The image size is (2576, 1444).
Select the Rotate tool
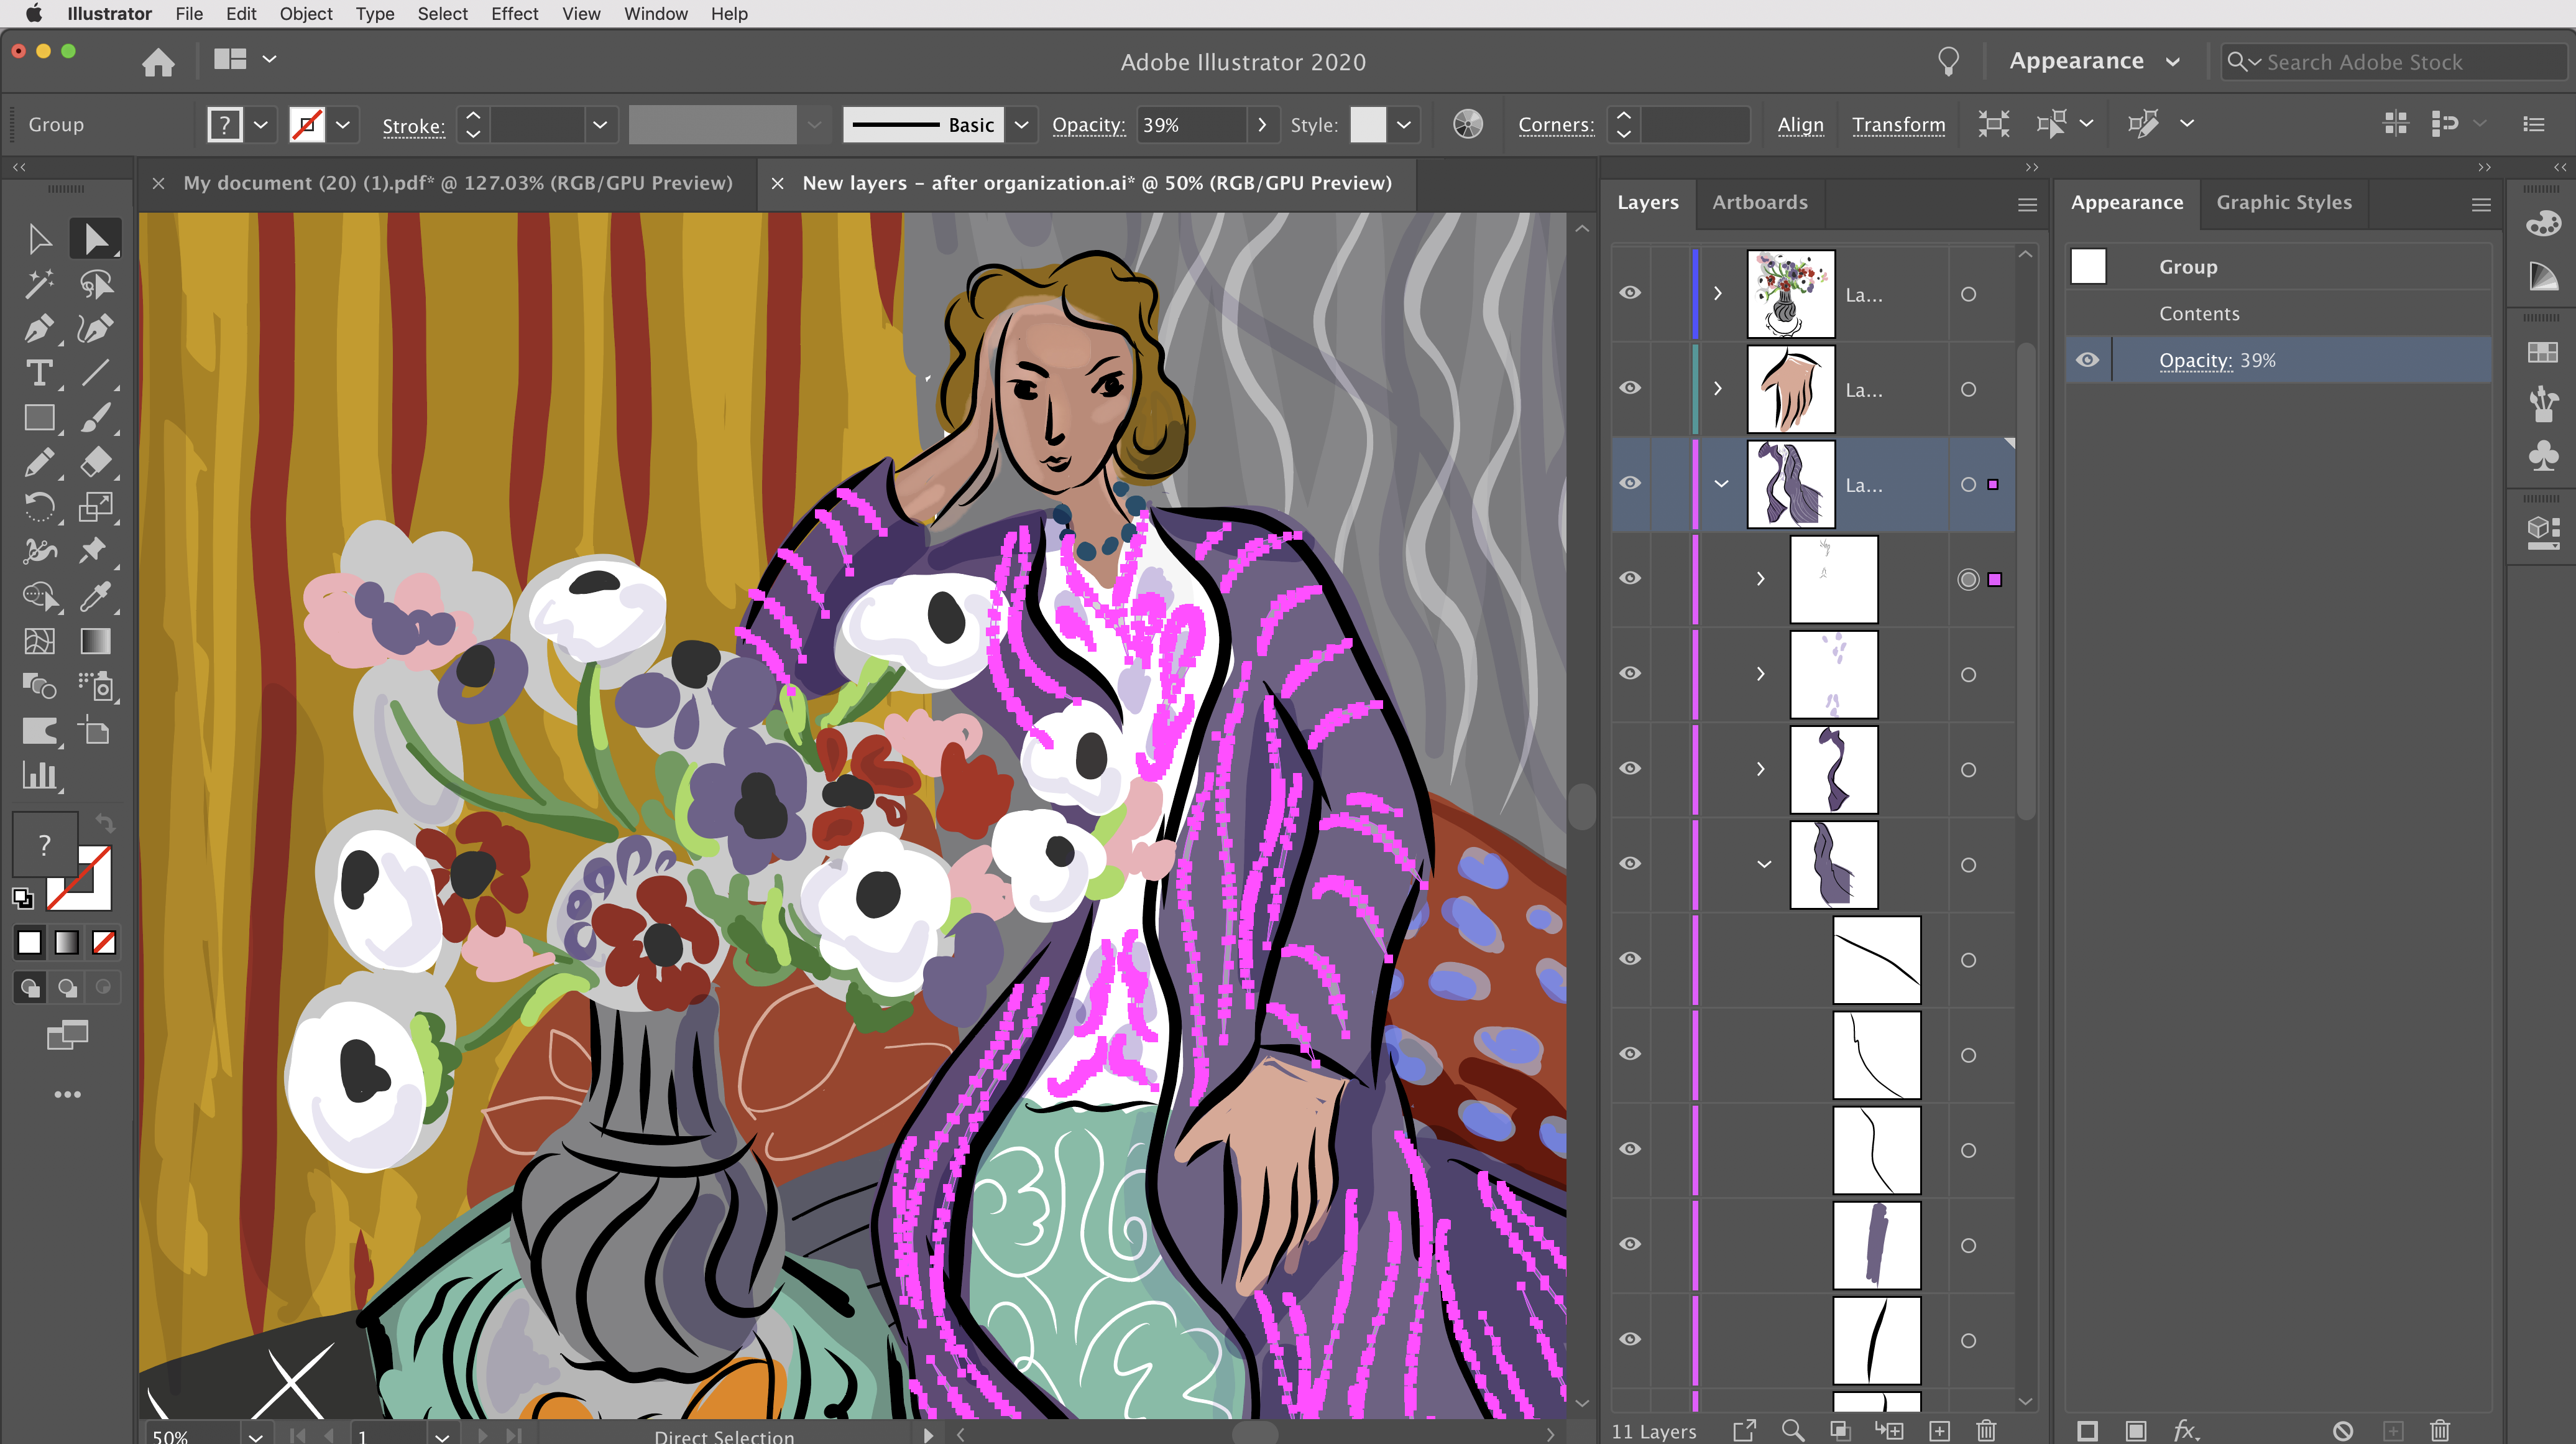click(39, 507)
